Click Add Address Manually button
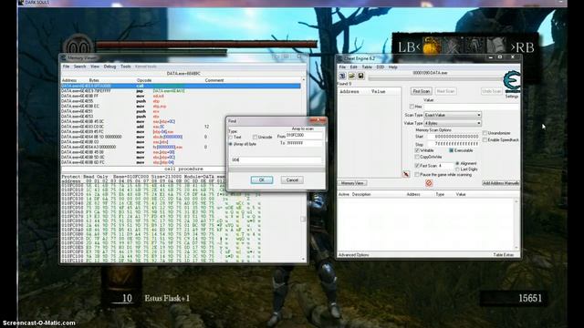Screen dimensions: 584x328 pyautogui.click(x=501, y=183)
